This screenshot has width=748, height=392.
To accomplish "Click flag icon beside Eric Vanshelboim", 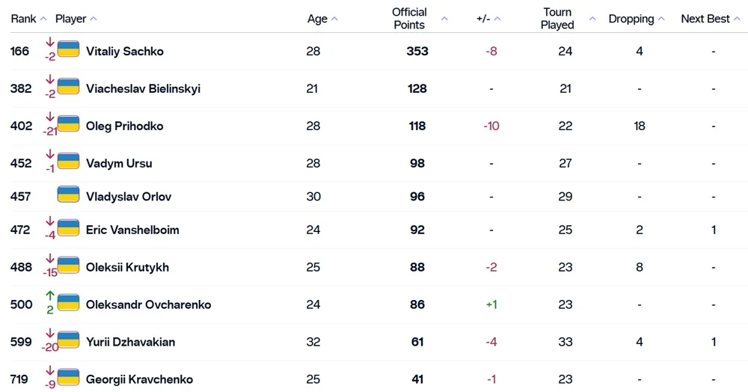I will click(x=68, y=228).
